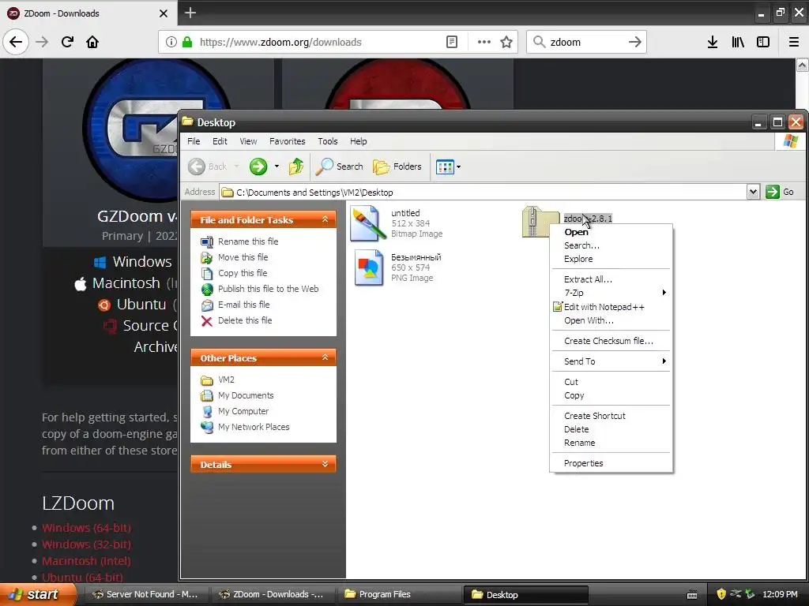
Task: Expand 7-Zip submenu
Action: 611,293
